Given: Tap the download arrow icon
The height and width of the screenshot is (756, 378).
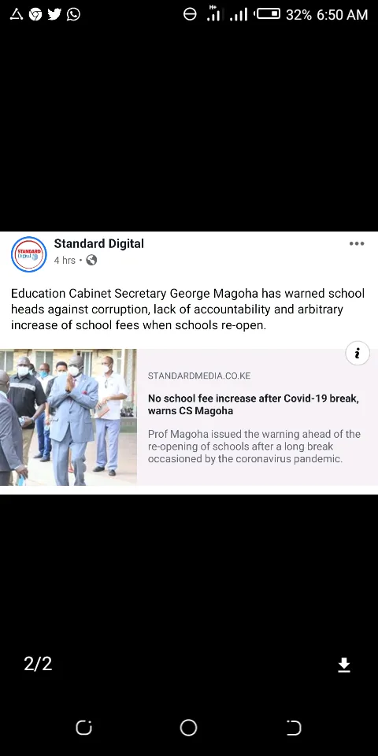Looking at the screenshot, I should (x=344, y=665).
